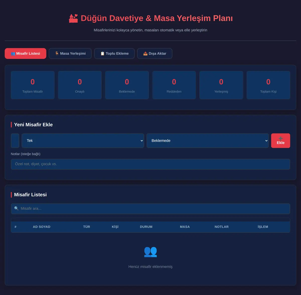Open the 'Tek' guest type dropdown
301x295 pixels.
pos(83,141)
